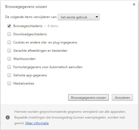Click the Browsegegevens wissen button

click(88, 97)
